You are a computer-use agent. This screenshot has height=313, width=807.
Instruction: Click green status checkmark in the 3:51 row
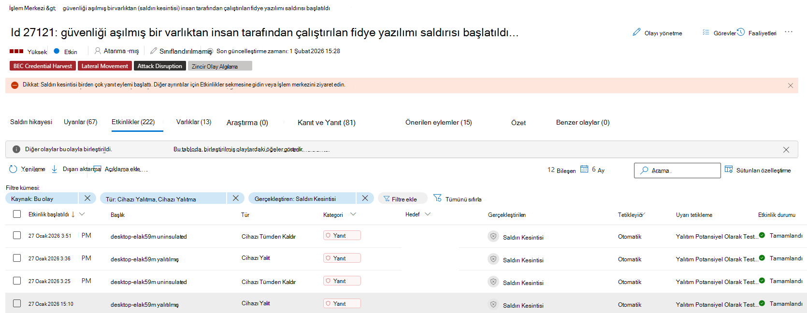[762, 235]
